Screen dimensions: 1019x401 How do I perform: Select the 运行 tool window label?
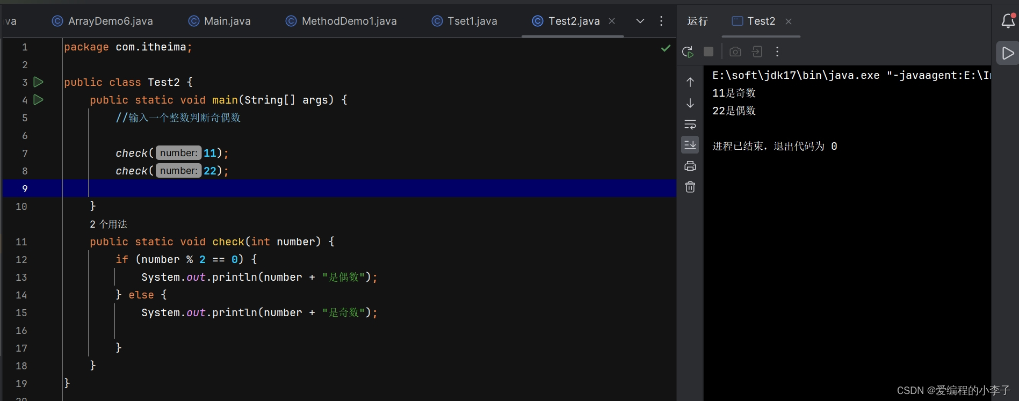(698, 21)
